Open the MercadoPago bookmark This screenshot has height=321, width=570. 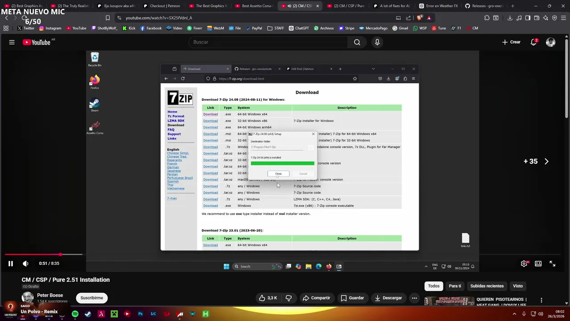[373, 28]
